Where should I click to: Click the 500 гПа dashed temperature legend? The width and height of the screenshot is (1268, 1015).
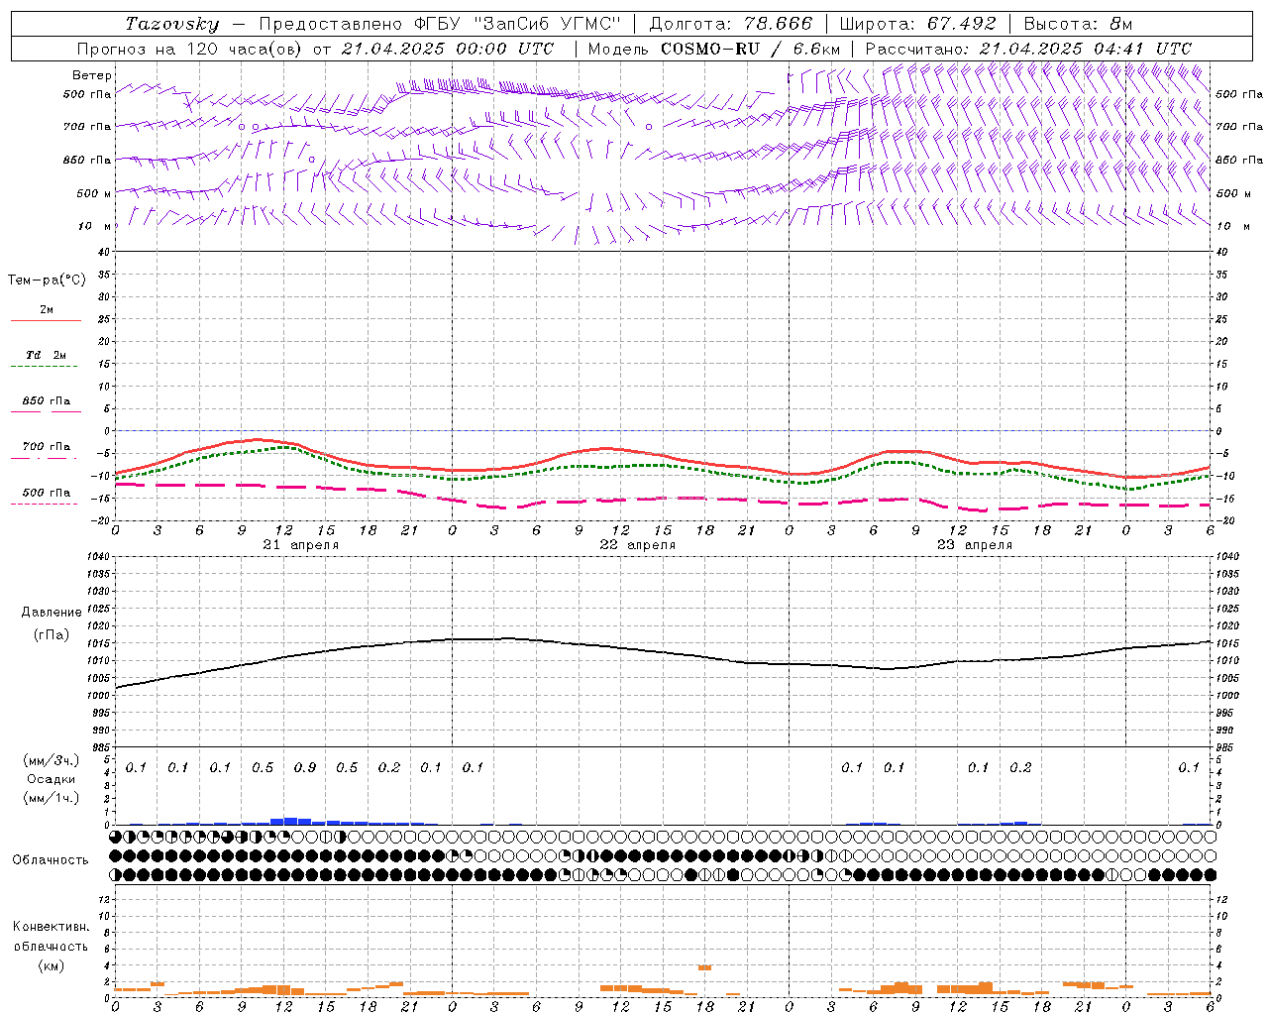click(x=46, y=494)
